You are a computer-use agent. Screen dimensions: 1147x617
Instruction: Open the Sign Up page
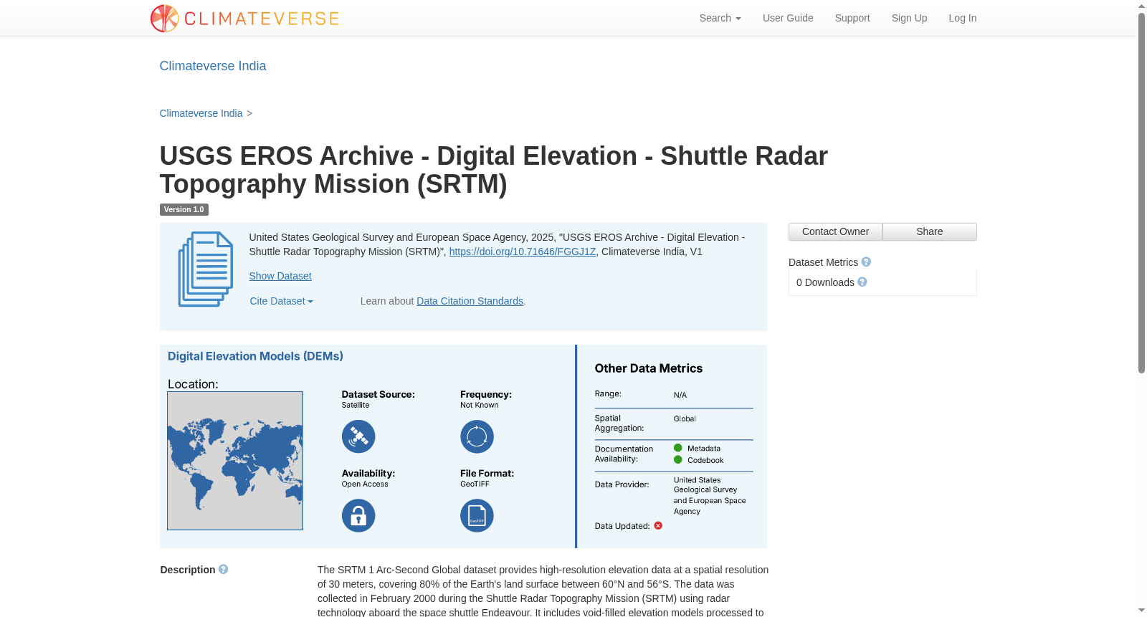point(909,18)
